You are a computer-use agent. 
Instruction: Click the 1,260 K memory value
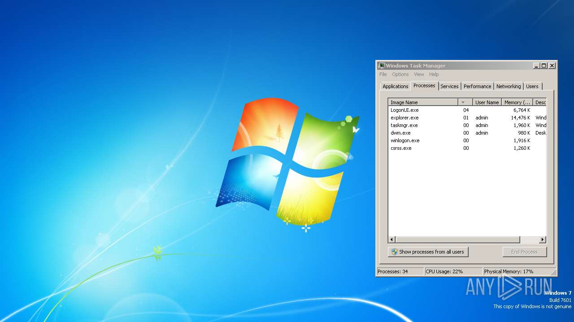pyautogui.click(x=522, y=148)
